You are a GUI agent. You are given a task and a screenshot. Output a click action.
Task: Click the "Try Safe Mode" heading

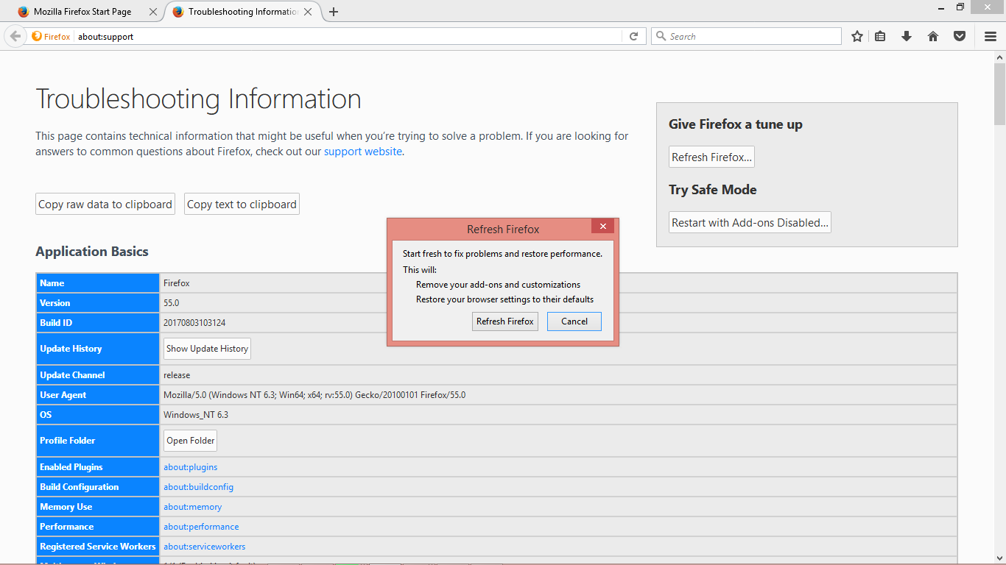coord(713,190)
